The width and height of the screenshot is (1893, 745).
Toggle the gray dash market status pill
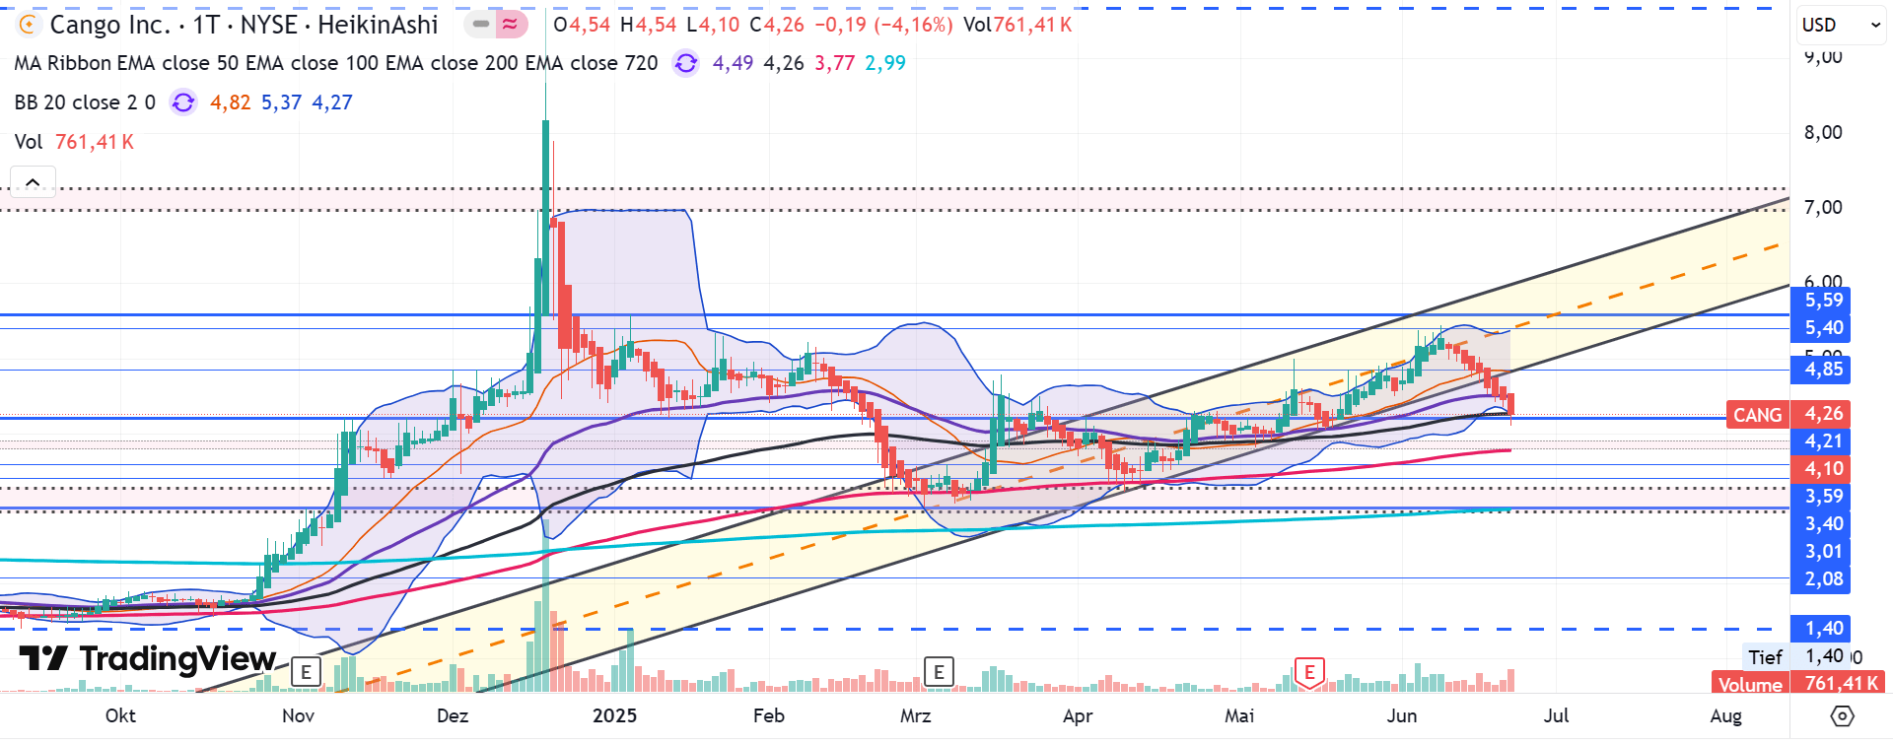480,25
